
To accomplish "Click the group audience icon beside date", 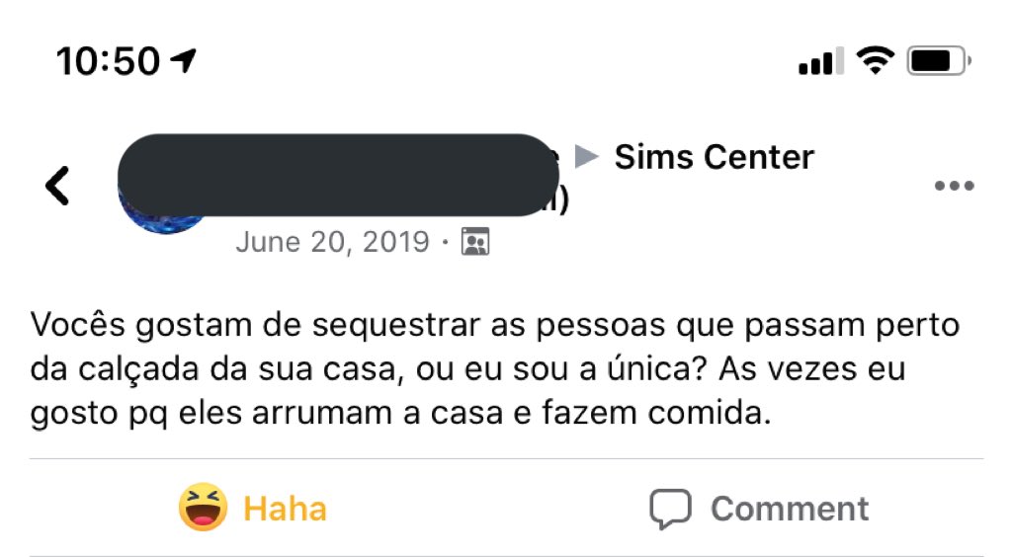I will (475, 242).
